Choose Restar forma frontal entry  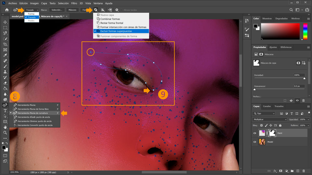[121, 23]
